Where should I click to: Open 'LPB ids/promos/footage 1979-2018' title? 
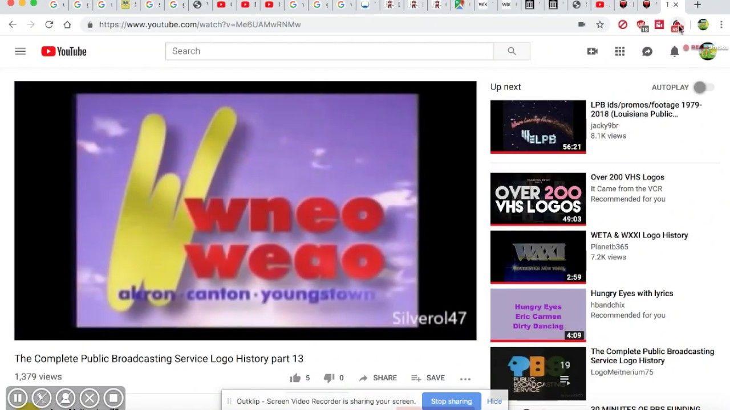click(646, 109)
